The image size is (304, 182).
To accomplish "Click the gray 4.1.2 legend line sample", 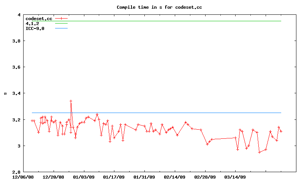I will click(61, 24).
